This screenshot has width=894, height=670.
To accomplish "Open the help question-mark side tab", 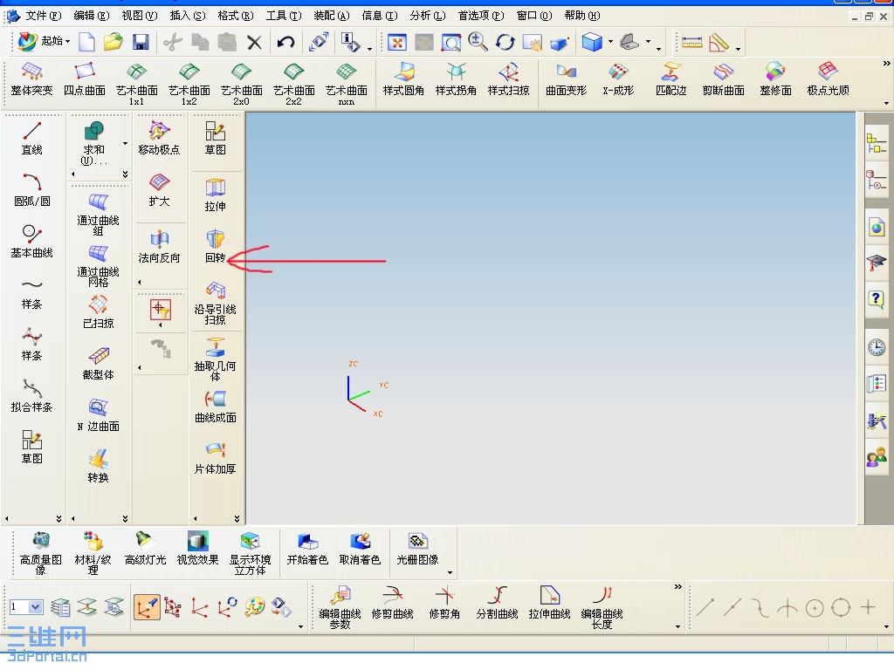I will pyautogui.click(x=877, y=300).
